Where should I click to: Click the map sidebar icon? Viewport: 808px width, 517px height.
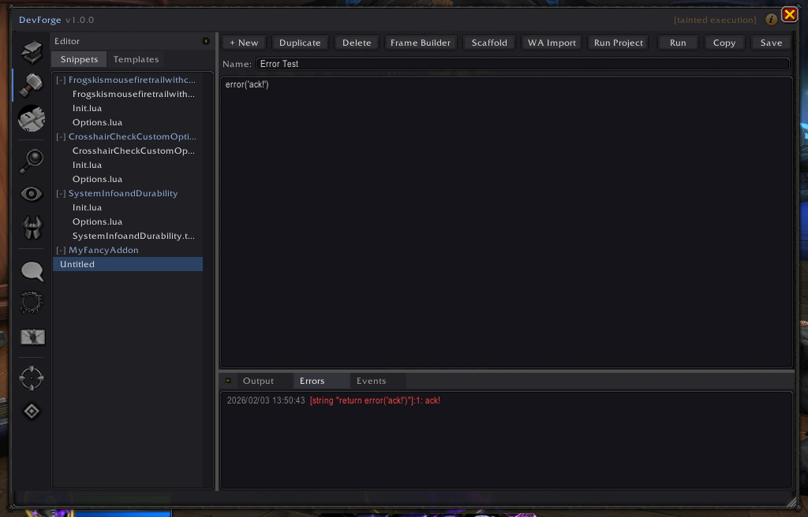31,337
